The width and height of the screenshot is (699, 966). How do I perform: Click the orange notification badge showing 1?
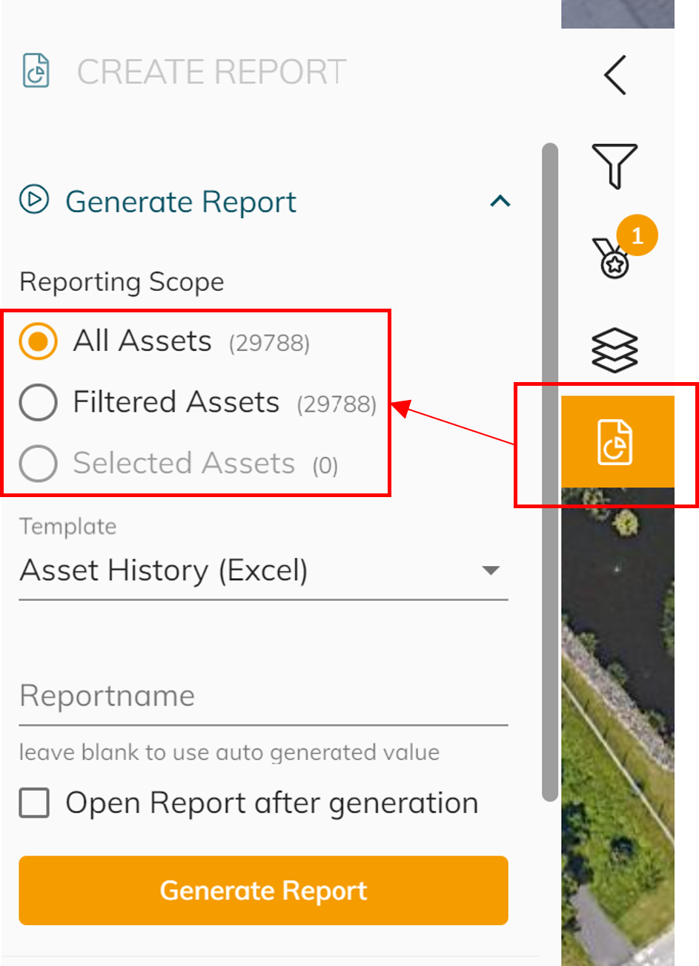click(x=637, y=235)
